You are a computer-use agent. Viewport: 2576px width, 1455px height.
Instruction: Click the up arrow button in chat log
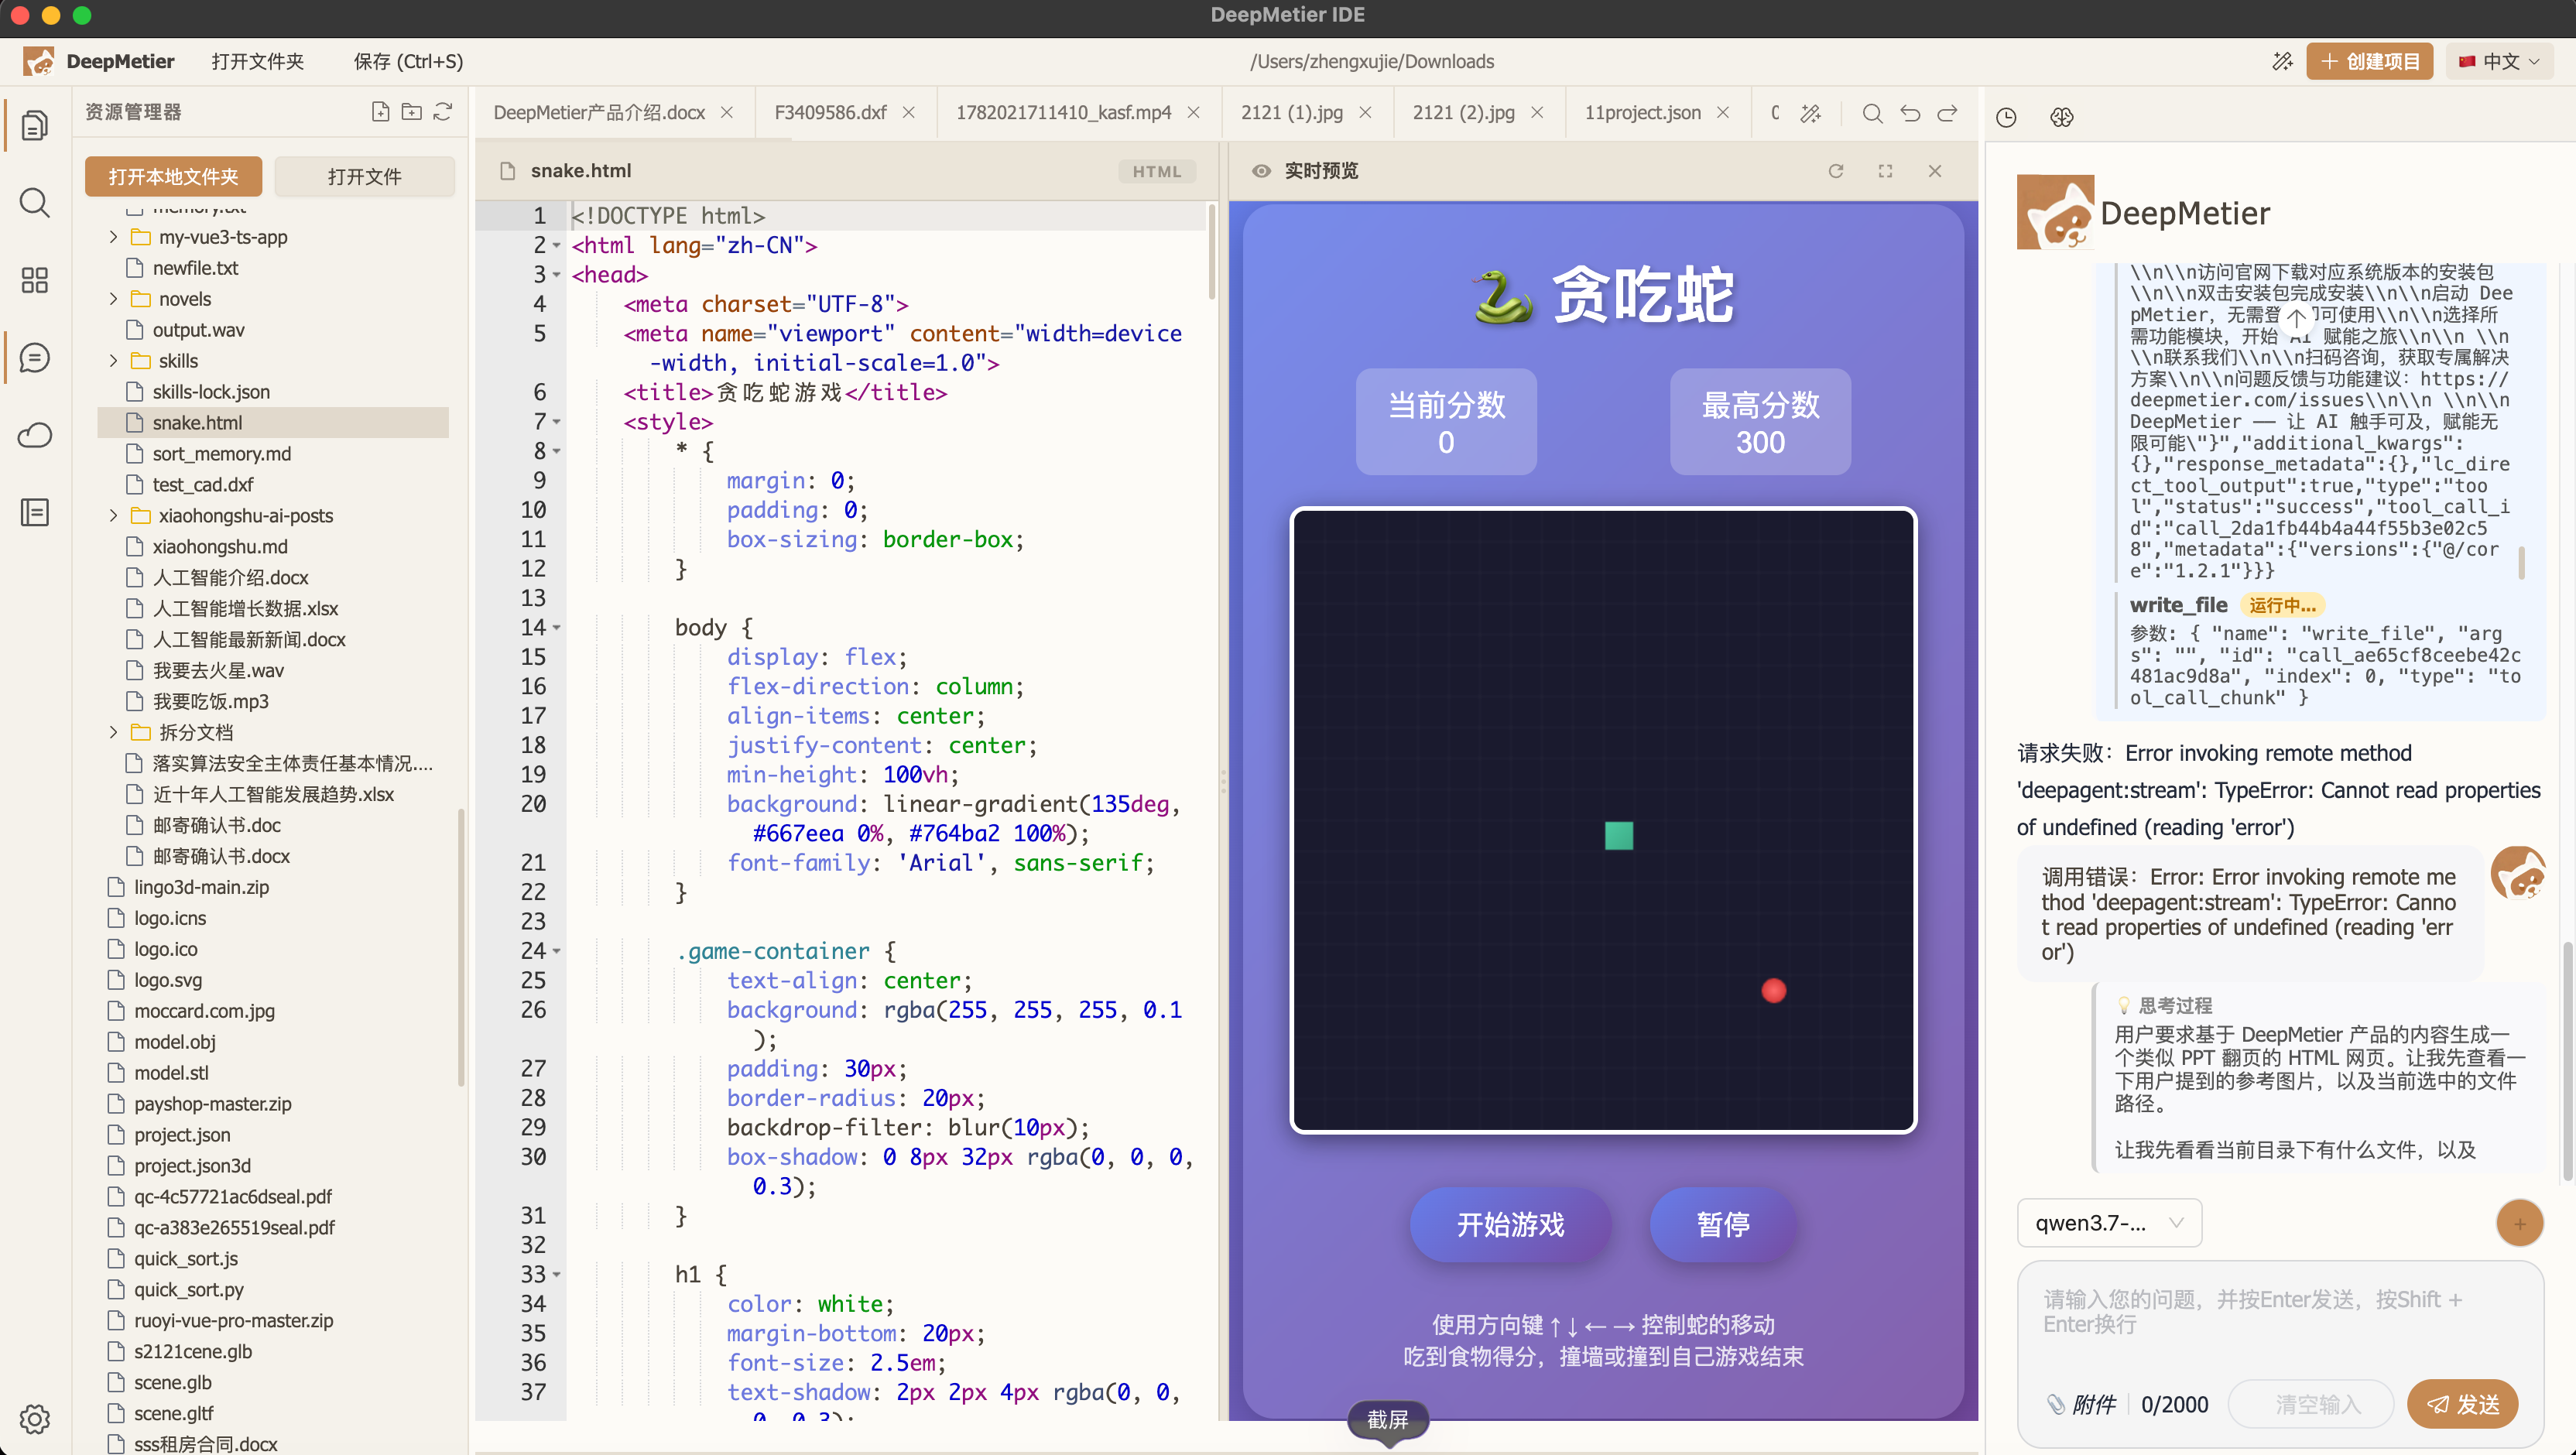[2297, 318]
